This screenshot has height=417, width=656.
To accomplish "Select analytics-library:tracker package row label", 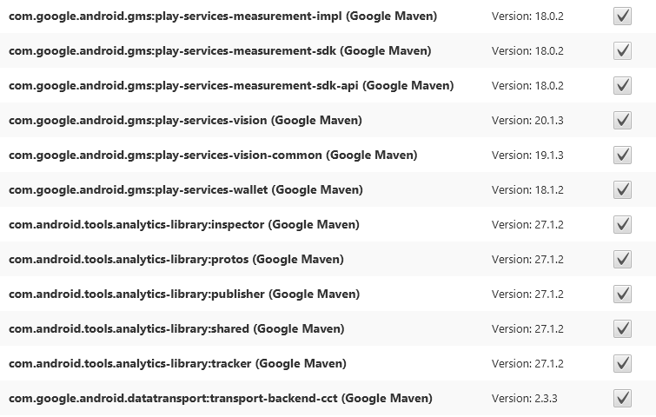I will coord(179,364).
